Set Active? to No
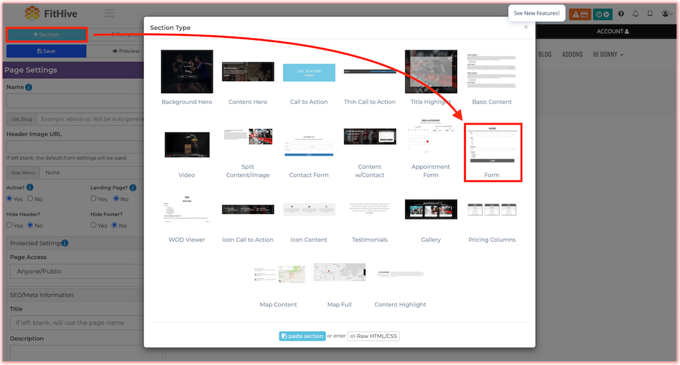 pyautogui.click(x=30, y=198)
